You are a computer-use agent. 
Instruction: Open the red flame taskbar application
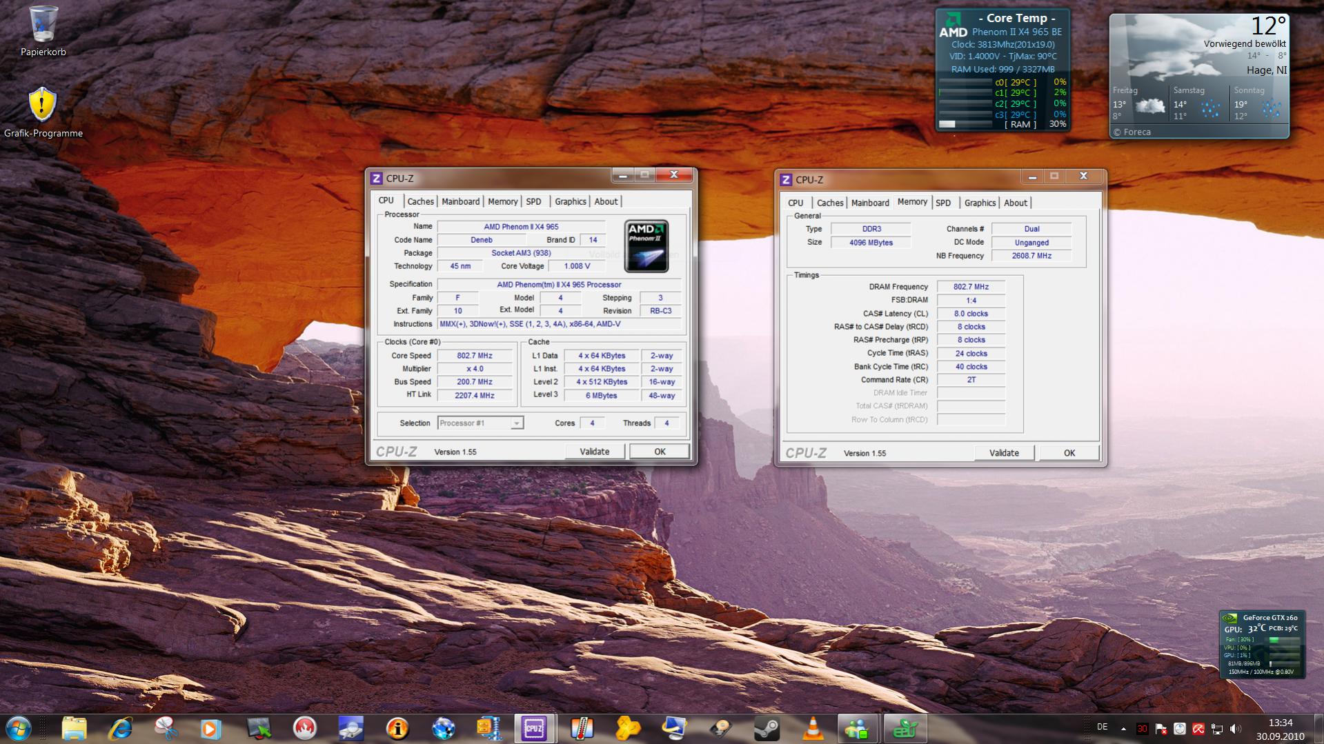[x=304, y=729]
